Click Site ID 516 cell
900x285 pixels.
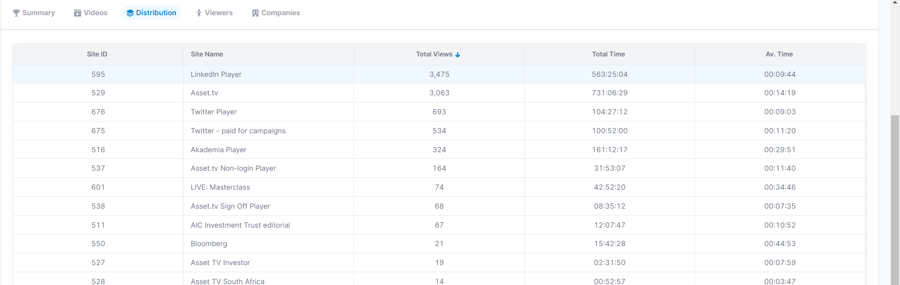pos(98,150)
